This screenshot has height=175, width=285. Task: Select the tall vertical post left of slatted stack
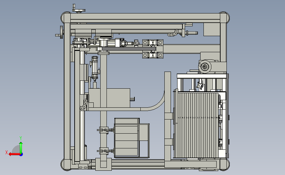168,116
